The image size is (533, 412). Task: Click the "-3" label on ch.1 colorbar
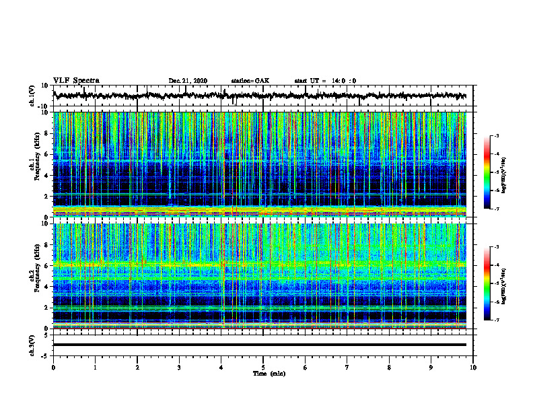496,136
